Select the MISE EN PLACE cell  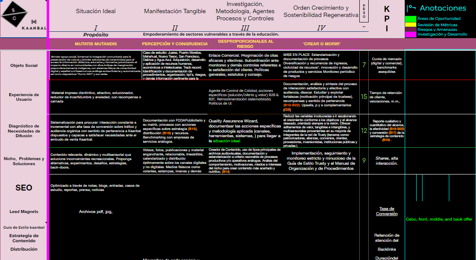(x=321, y=65)
